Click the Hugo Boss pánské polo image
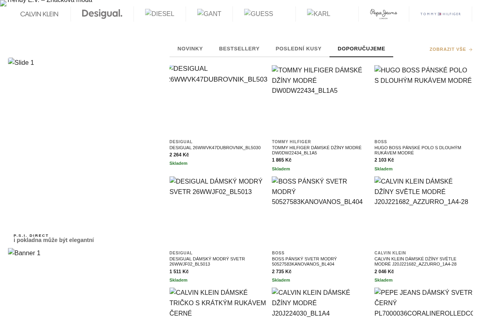 point(424,100)
